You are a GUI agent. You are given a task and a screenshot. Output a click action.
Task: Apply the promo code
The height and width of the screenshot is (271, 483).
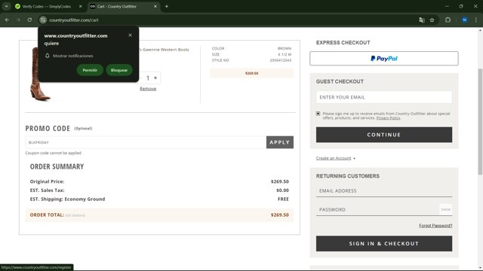[280, 142]
